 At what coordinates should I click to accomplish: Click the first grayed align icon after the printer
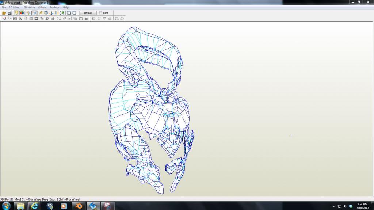(x=94, y=19)
